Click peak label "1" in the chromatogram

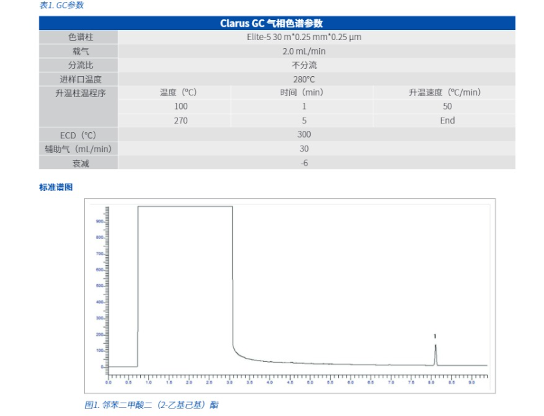click(x=435, y=337)
